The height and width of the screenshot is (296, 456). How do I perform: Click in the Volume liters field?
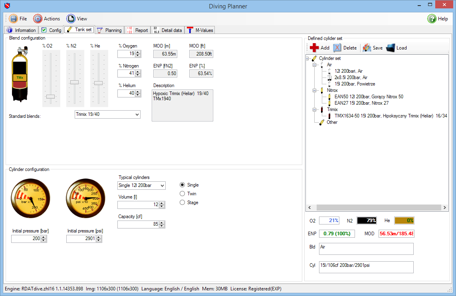click(138, 205)
